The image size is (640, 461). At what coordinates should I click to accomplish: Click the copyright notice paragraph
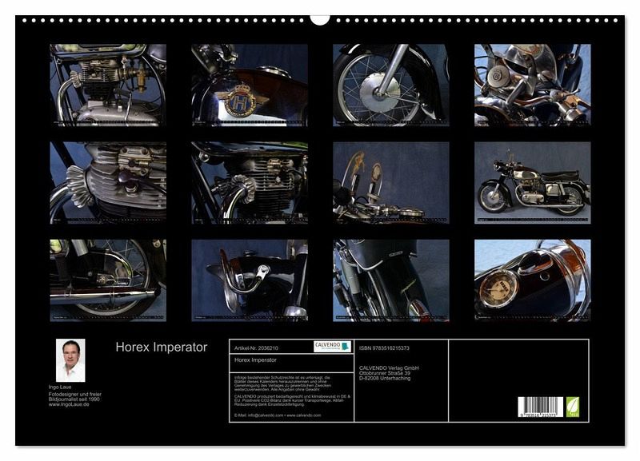pyautogui.click(x=282, y=384)
